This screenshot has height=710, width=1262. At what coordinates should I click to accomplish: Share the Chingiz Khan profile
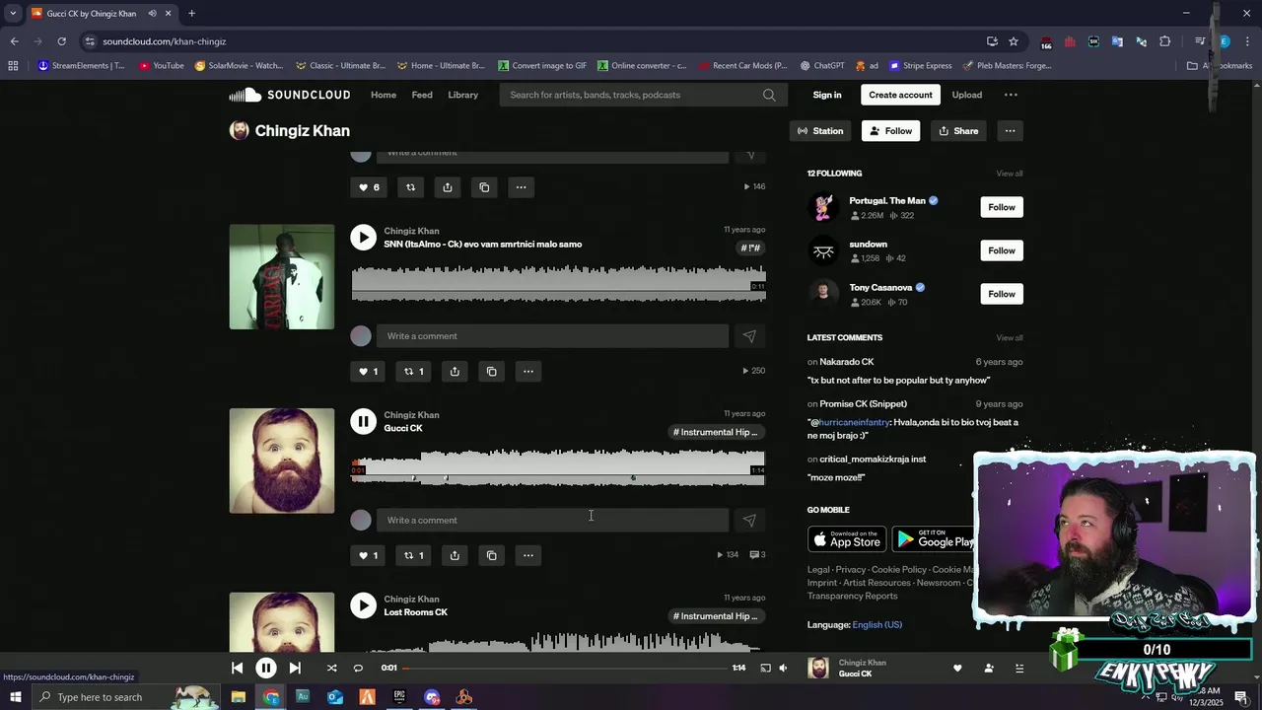(x=958, y=130)
